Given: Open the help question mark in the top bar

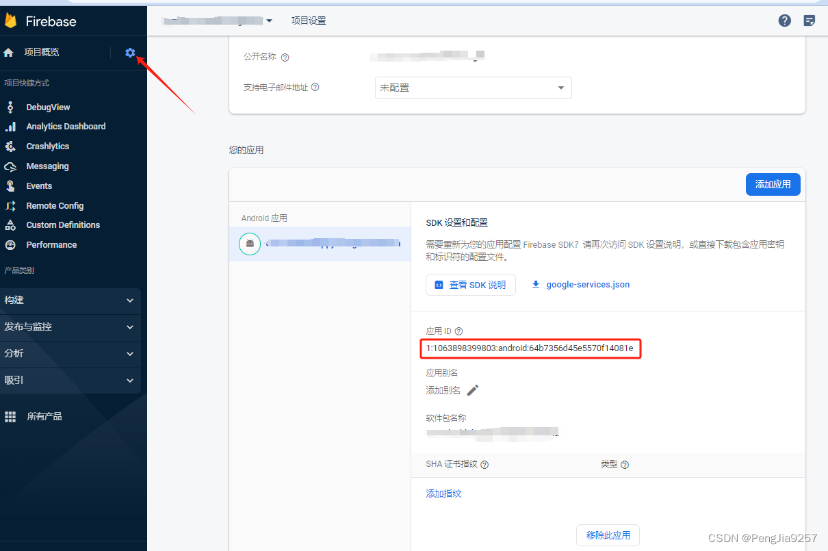Looking at the screenshot, I should (785, 21).
